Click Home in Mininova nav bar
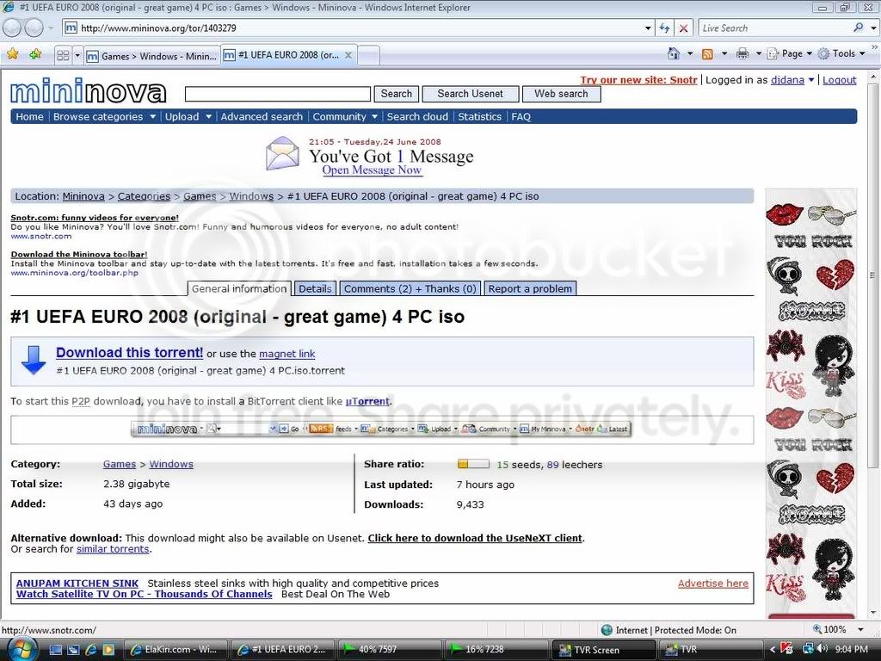 tap(29, 117)
